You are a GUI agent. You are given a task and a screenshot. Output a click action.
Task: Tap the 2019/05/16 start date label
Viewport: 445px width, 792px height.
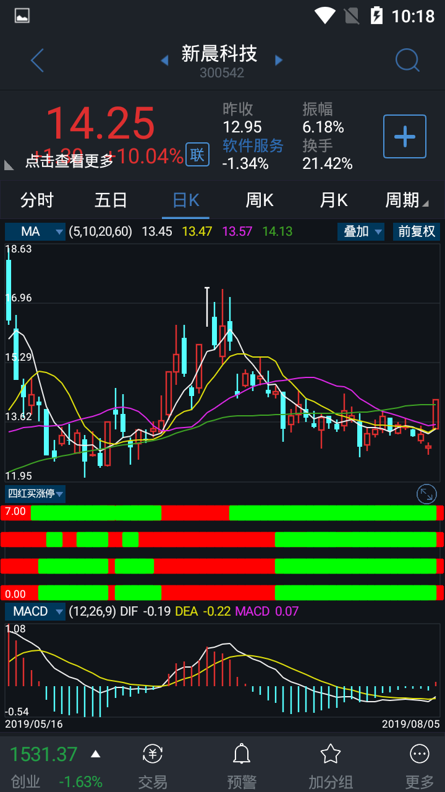(x=33, y=723)
